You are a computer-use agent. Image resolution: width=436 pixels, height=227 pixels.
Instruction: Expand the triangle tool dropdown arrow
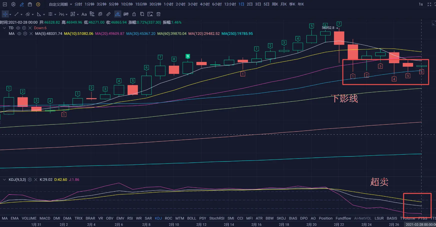click(x=44, y=14)
